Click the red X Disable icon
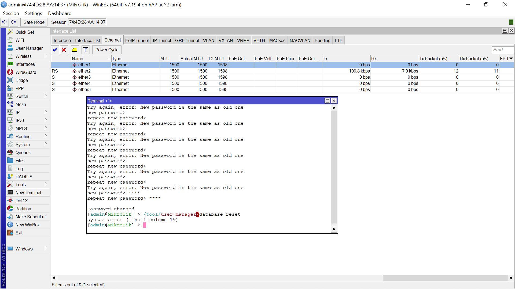The width and height of the screenshot is (515, 289). tap(64, 50)
